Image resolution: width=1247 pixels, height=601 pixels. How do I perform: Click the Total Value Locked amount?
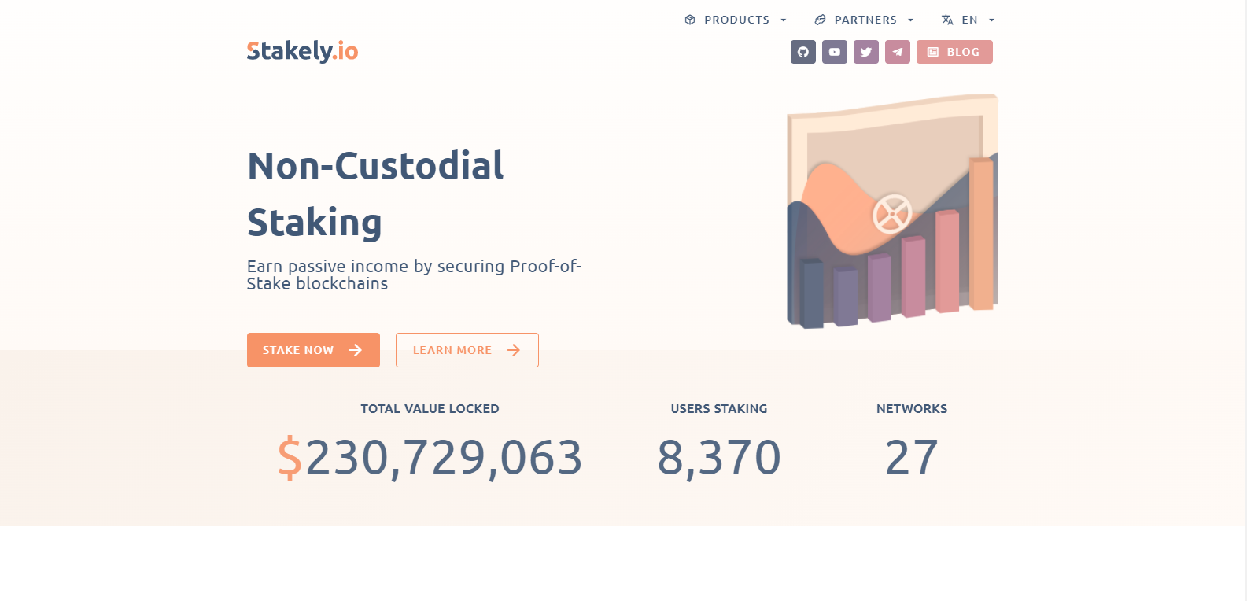430,457
